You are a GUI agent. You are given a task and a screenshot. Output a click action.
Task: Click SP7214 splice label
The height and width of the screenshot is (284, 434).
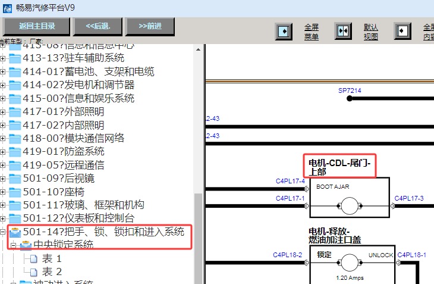(x=350, y=91)
